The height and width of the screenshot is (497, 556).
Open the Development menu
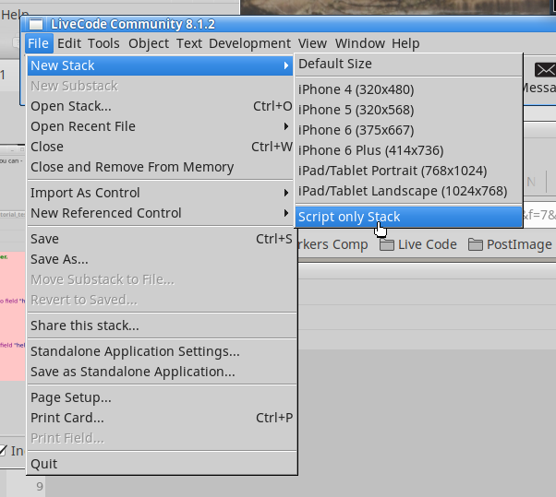[x=249, y=43]
